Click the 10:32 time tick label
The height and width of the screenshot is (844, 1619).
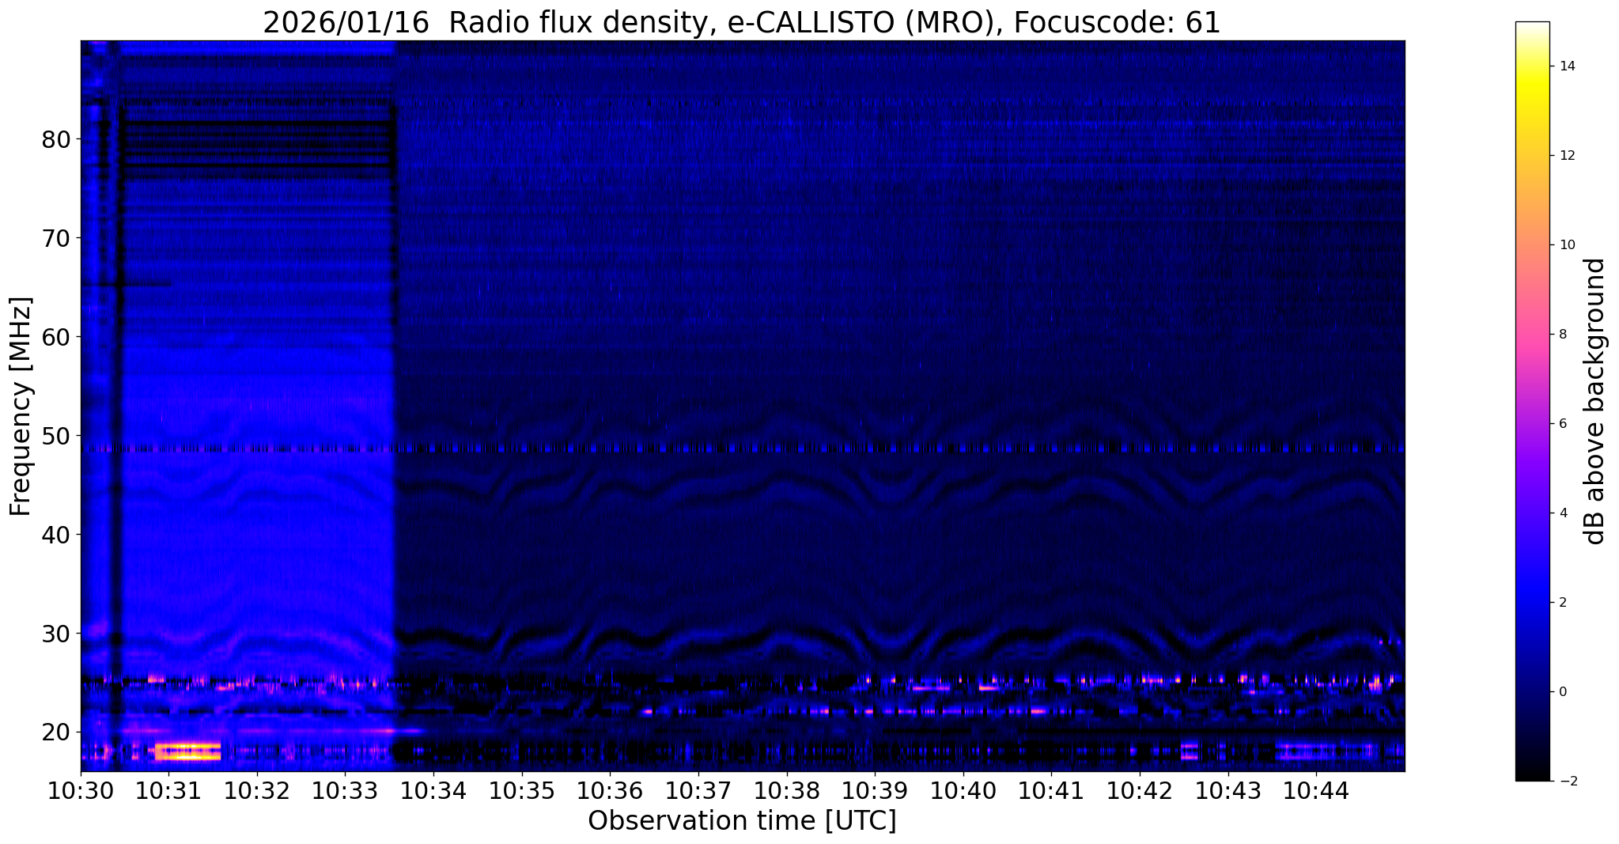tap(257, 791)
